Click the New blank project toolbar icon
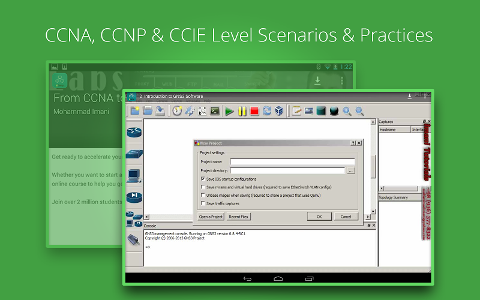The height and width of the screenshot is (300, 480). click(x=134, y=110)
